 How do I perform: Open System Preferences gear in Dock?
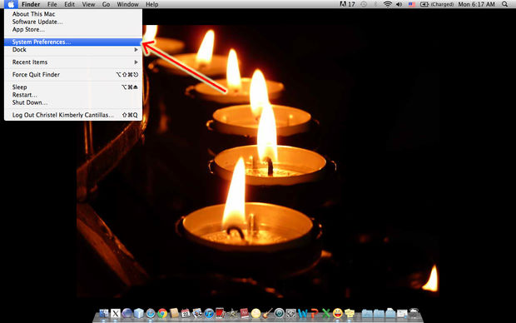coord(291,313)
